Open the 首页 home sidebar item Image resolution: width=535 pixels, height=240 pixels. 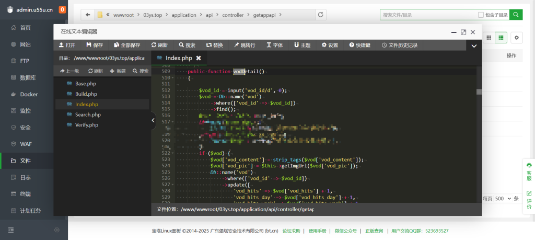point(26,28)
